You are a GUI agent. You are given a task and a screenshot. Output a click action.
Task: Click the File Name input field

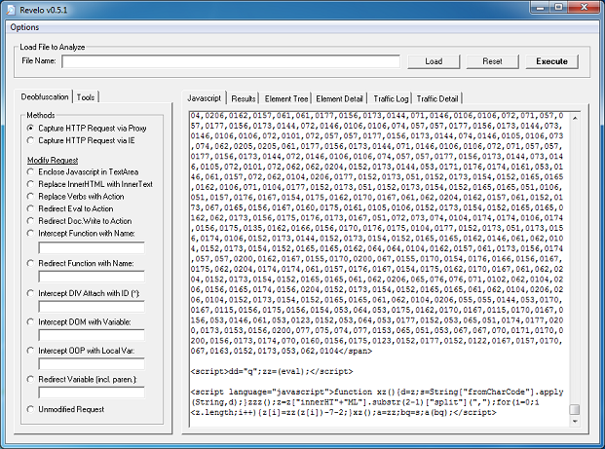[231, 61]
